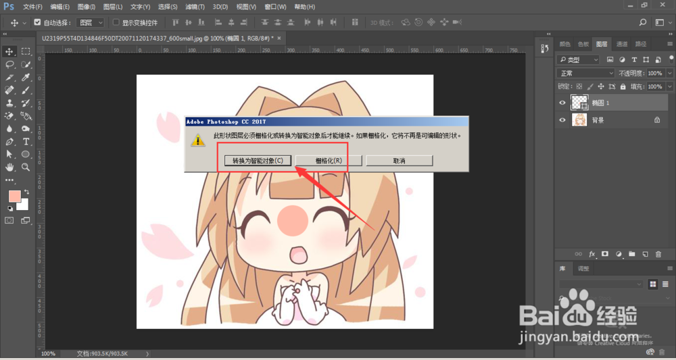Click the 100% zoom field in status bar

coord(48,353)
